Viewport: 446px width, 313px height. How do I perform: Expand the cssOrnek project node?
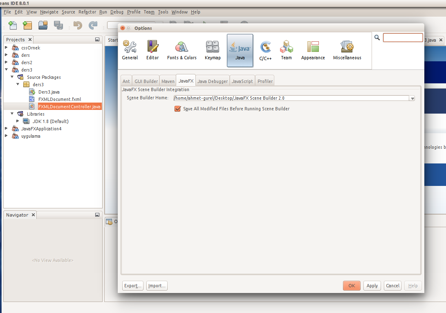pos(6,47)
